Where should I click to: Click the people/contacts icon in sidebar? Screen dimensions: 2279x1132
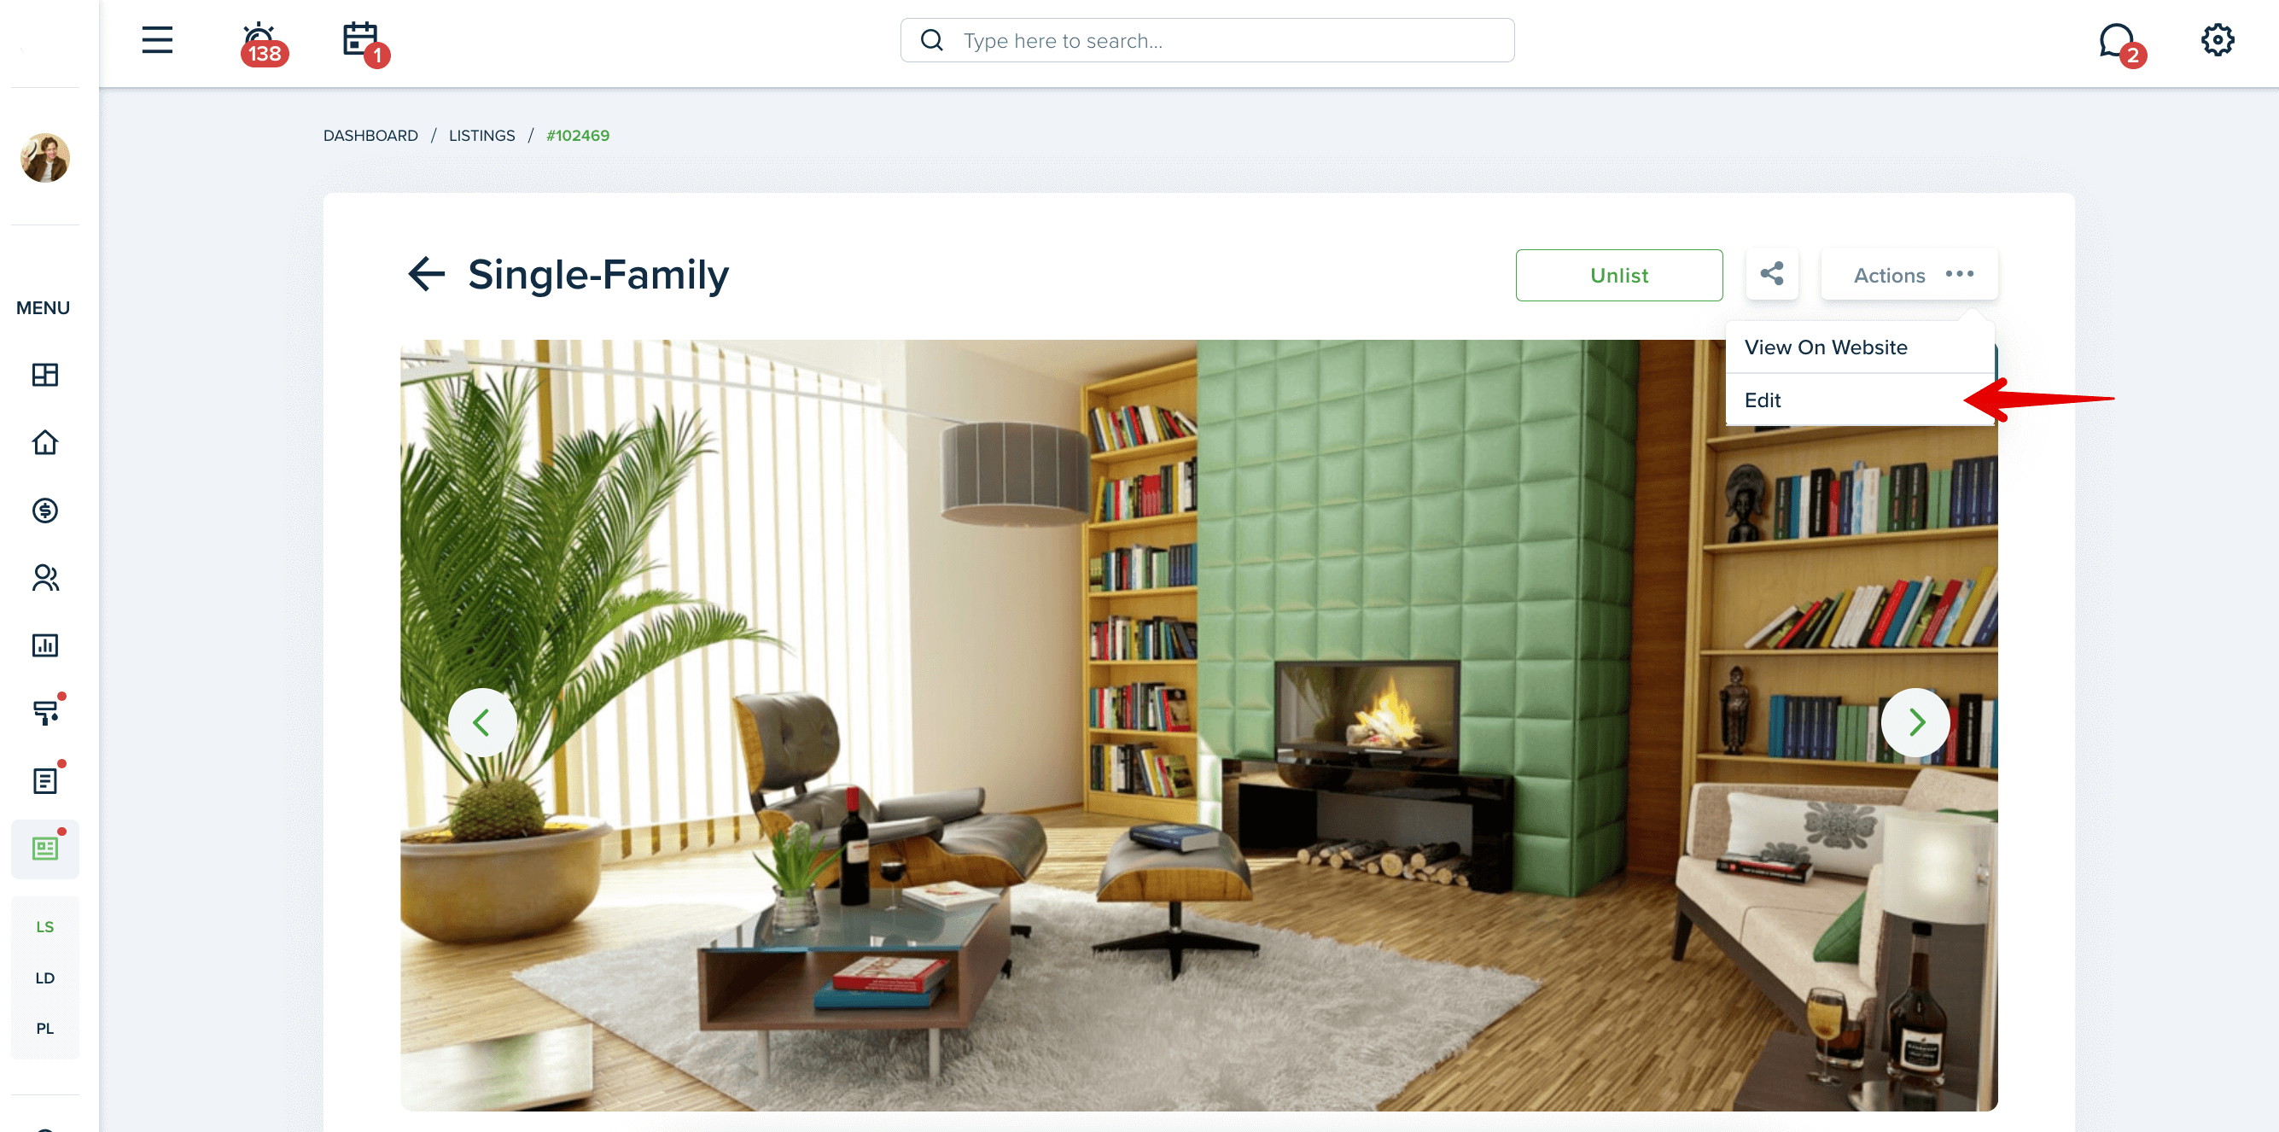point(45,578)
